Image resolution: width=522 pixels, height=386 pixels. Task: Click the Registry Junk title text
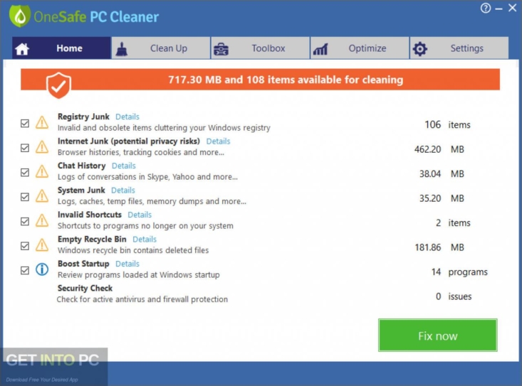[83, 117]
